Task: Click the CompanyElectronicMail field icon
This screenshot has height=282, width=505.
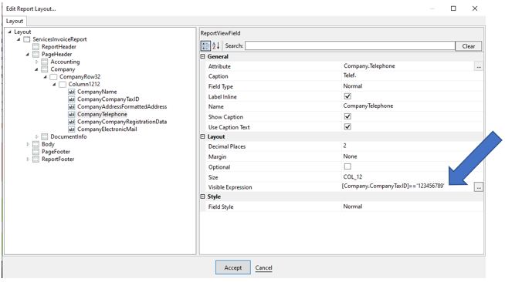Action: coord(72,129)
